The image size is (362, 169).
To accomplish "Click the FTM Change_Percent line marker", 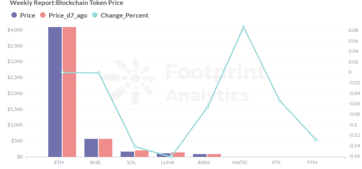I will [316, 140].
